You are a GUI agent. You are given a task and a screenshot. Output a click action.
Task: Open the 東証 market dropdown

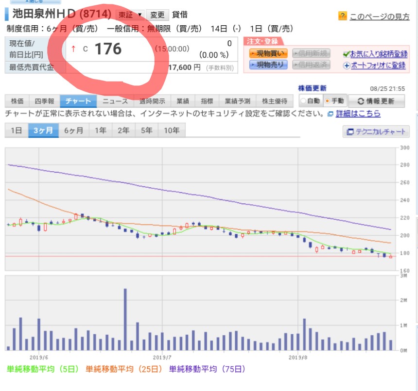130,15
